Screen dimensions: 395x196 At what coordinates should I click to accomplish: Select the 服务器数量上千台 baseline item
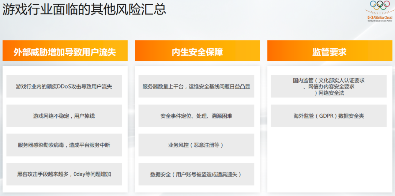[196, 87]
